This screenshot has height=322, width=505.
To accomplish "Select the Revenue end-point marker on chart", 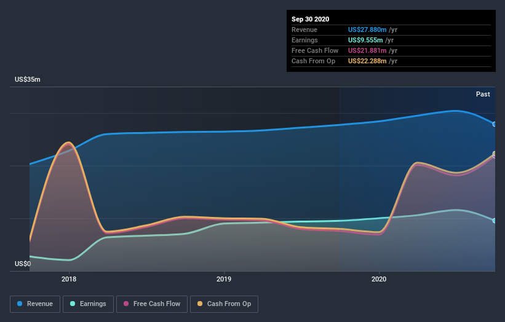I will [x=495, y=124].
